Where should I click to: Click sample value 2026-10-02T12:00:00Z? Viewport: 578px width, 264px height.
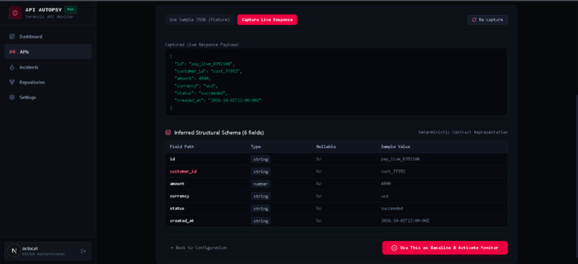coord(405,221)
